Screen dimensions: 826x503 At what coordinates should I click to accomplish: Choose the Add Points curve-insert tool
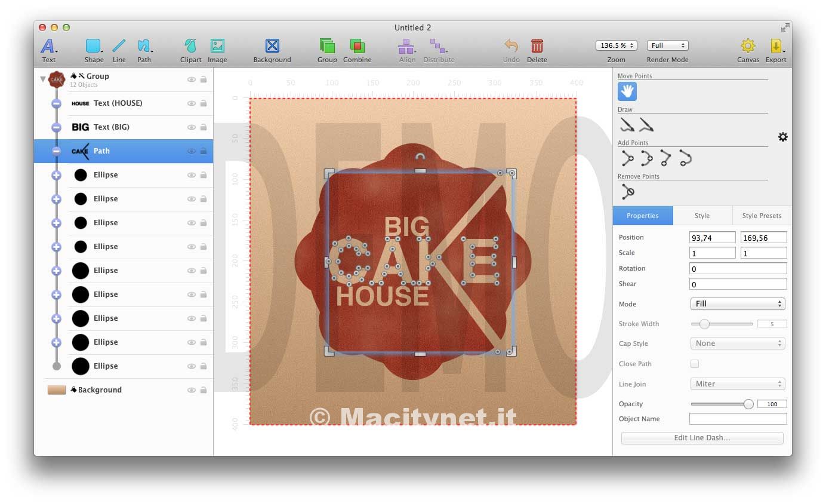tap(646, 158)
